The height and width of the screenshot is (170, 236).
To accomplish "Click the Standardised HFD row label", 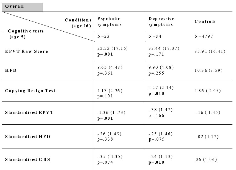I will pos(28,137).
